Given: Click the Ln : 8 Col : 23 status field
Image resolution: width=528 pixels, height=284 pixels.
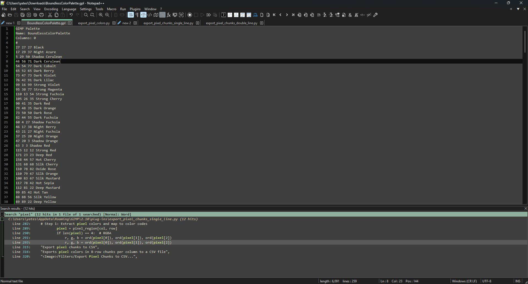Looking at the screenshot, I should click(x=391, y=281).
